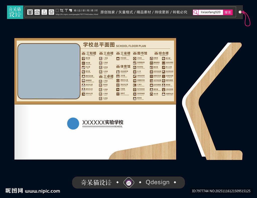Click the backpack icon in header
257x198 pixels.
pos(51,12)
